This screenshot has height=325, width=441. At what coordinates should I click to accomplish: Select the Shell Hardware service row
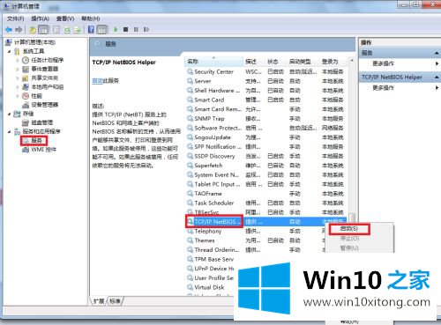click(266, 91)
